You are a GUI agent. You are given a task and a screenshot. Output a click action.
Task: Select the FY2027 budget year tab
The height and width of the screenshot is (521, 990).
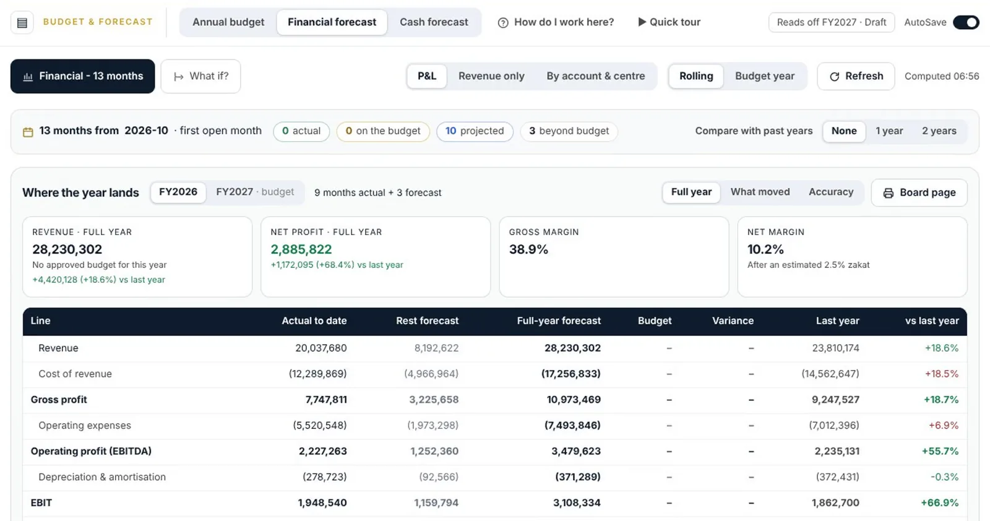tap(255, 192)
